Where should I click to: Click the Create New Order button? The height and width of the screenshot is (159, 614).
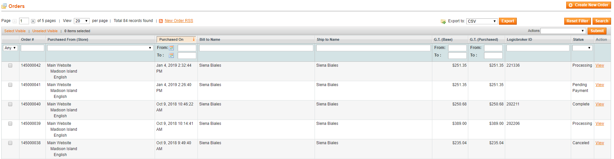click(x=589, y=5)
